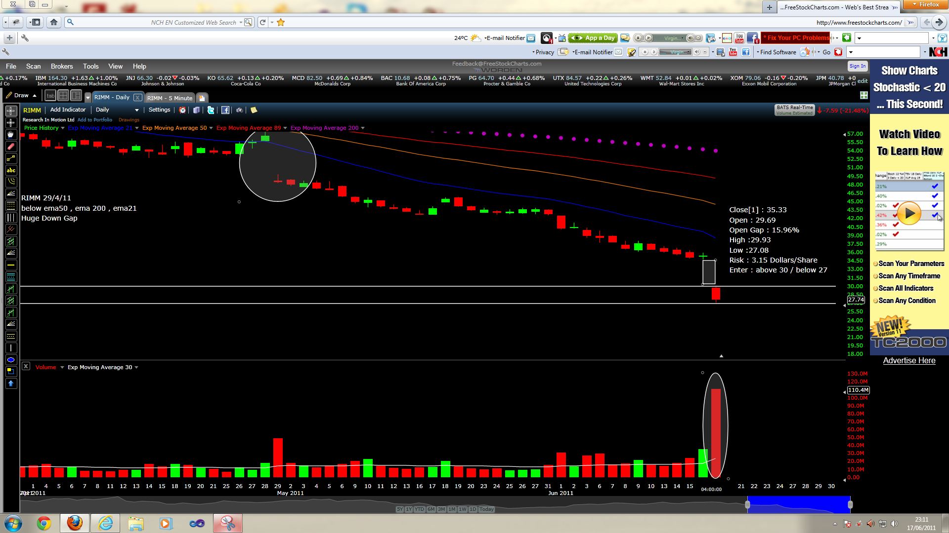The image size is (949, 533).
Task: Click the timeline range slider right handle
Action: coord(850,504)
